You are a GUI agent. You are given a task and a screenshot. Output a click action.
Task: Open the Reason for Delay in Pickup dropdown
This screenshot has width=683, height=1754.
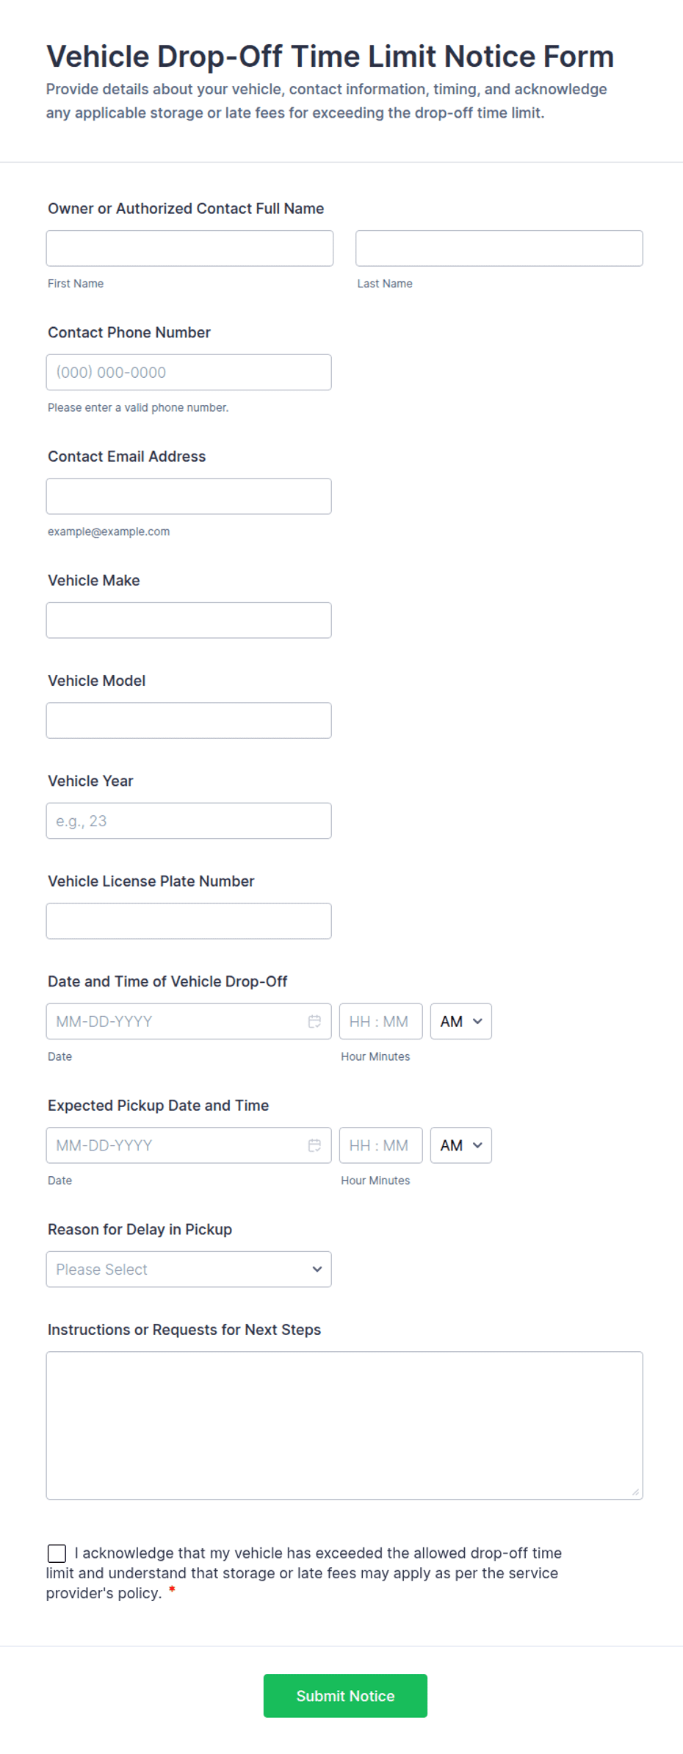(189, 1270)
